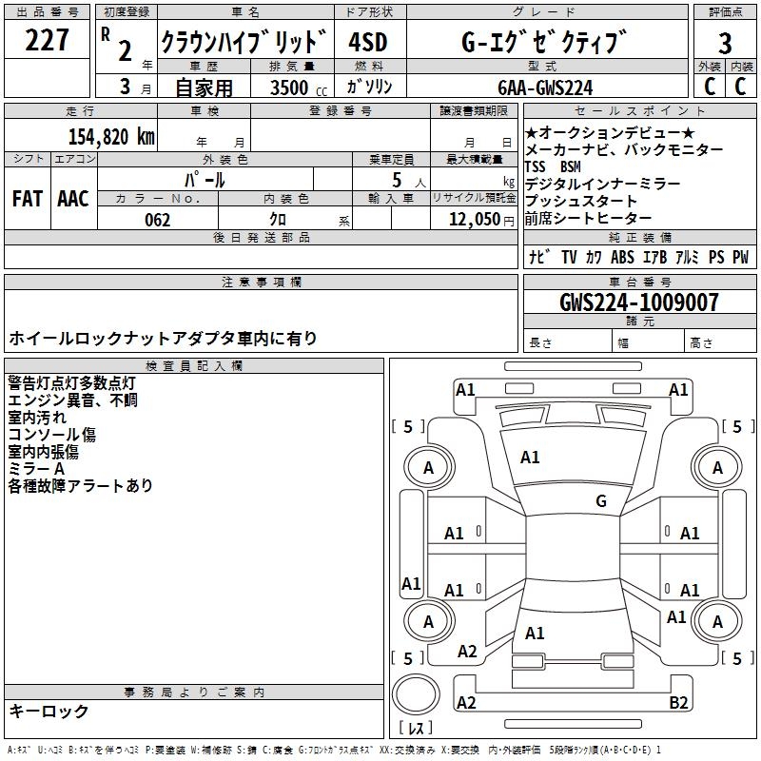Click the 後日発送部品 section header
Viewport: 761px width, 761px height.
[x=261, y=237]
